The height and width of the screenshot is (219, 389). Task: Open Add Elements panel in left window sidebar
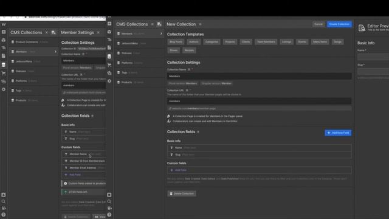pos(4,32)
